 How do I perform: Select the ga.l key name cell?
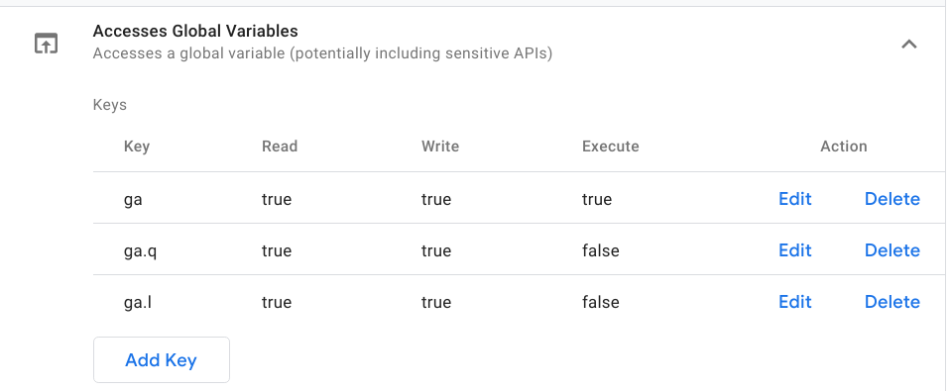click(138, 302)
